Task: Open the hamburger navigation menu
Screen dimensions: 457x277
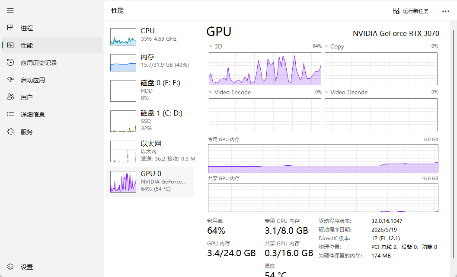Action: pyautogui.click(x=10, y=10)
